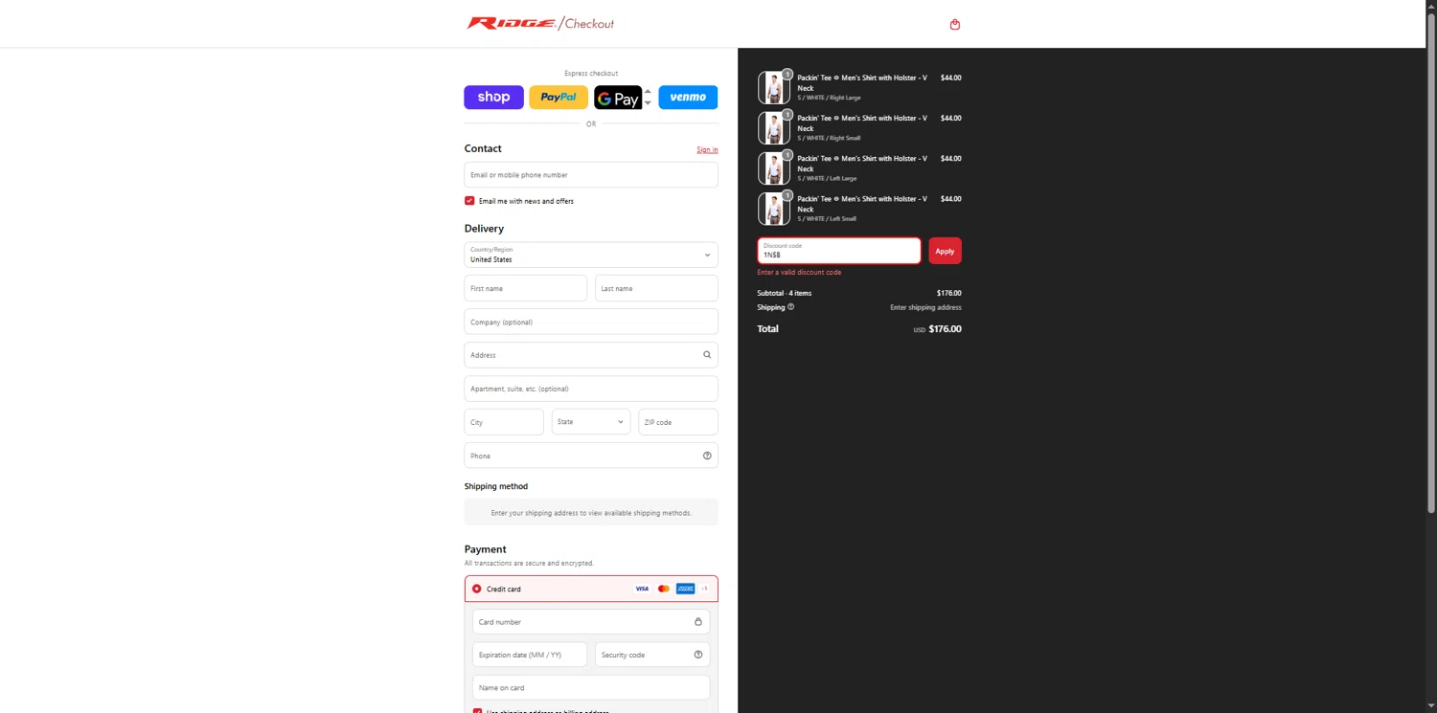Open the shopping bag cart icon
The height and width of the screenshot is (713, 1437).
(x=954, y=24)
